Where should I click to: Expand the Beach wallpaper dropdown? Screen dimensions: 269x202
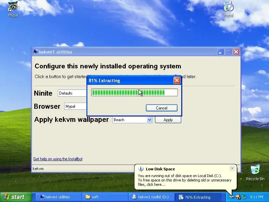149,120
